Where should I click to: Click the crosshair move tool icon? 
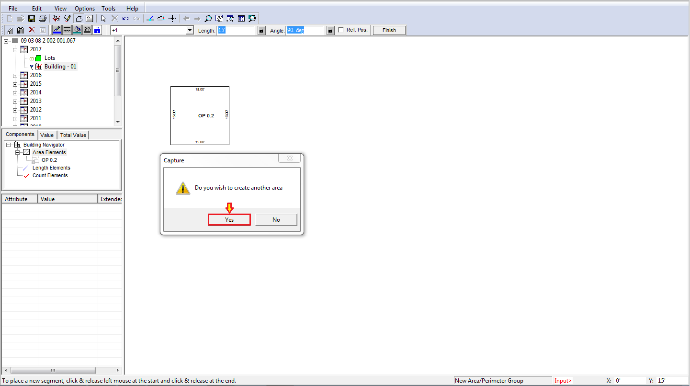point(173,19)
